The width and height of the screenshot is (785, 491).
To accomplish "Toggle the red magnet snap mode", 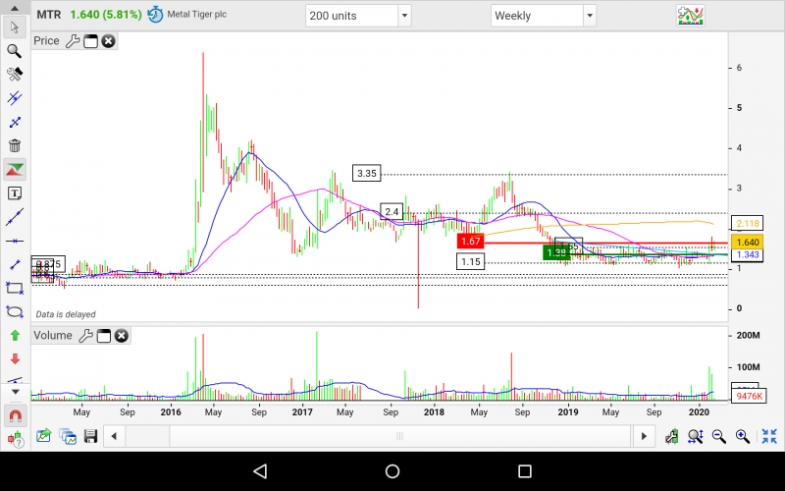I will click(15, 415).
